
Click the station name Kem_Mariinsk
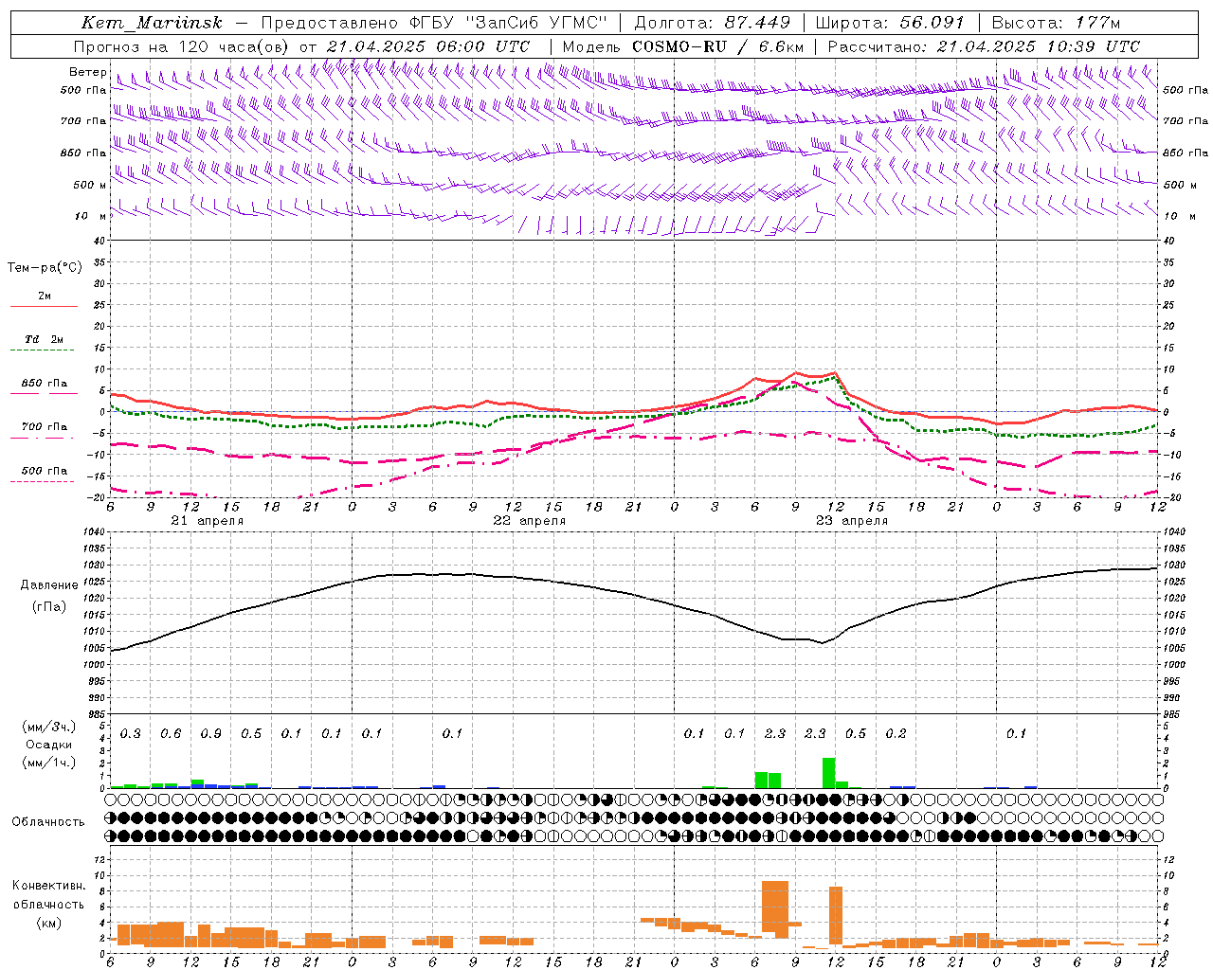pos(151,23)
